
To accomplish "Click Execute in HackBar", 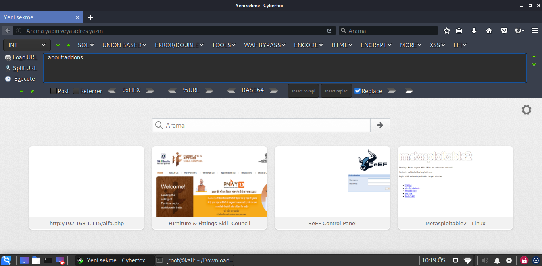I will 24,79.
